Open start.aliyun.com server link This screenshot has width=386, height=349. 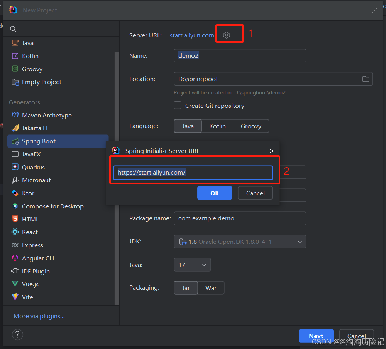click(192, 35)
